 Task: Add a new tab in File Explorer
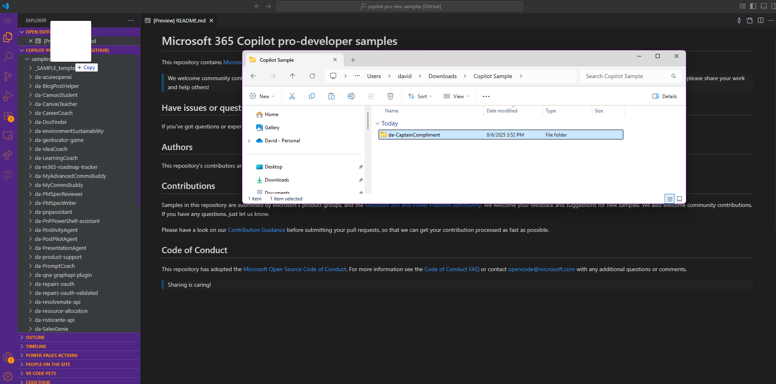[353, 60]
